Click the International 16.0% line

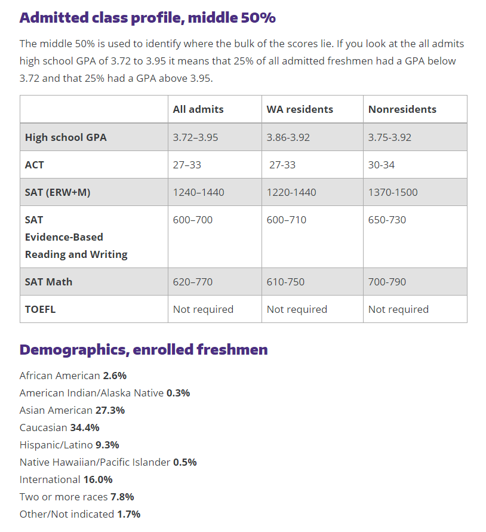click(x=66, y=479)
